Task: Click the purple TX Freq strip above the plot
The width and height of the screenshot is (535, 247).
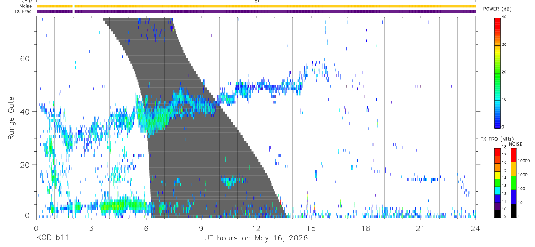Action: tap(256, 11)
